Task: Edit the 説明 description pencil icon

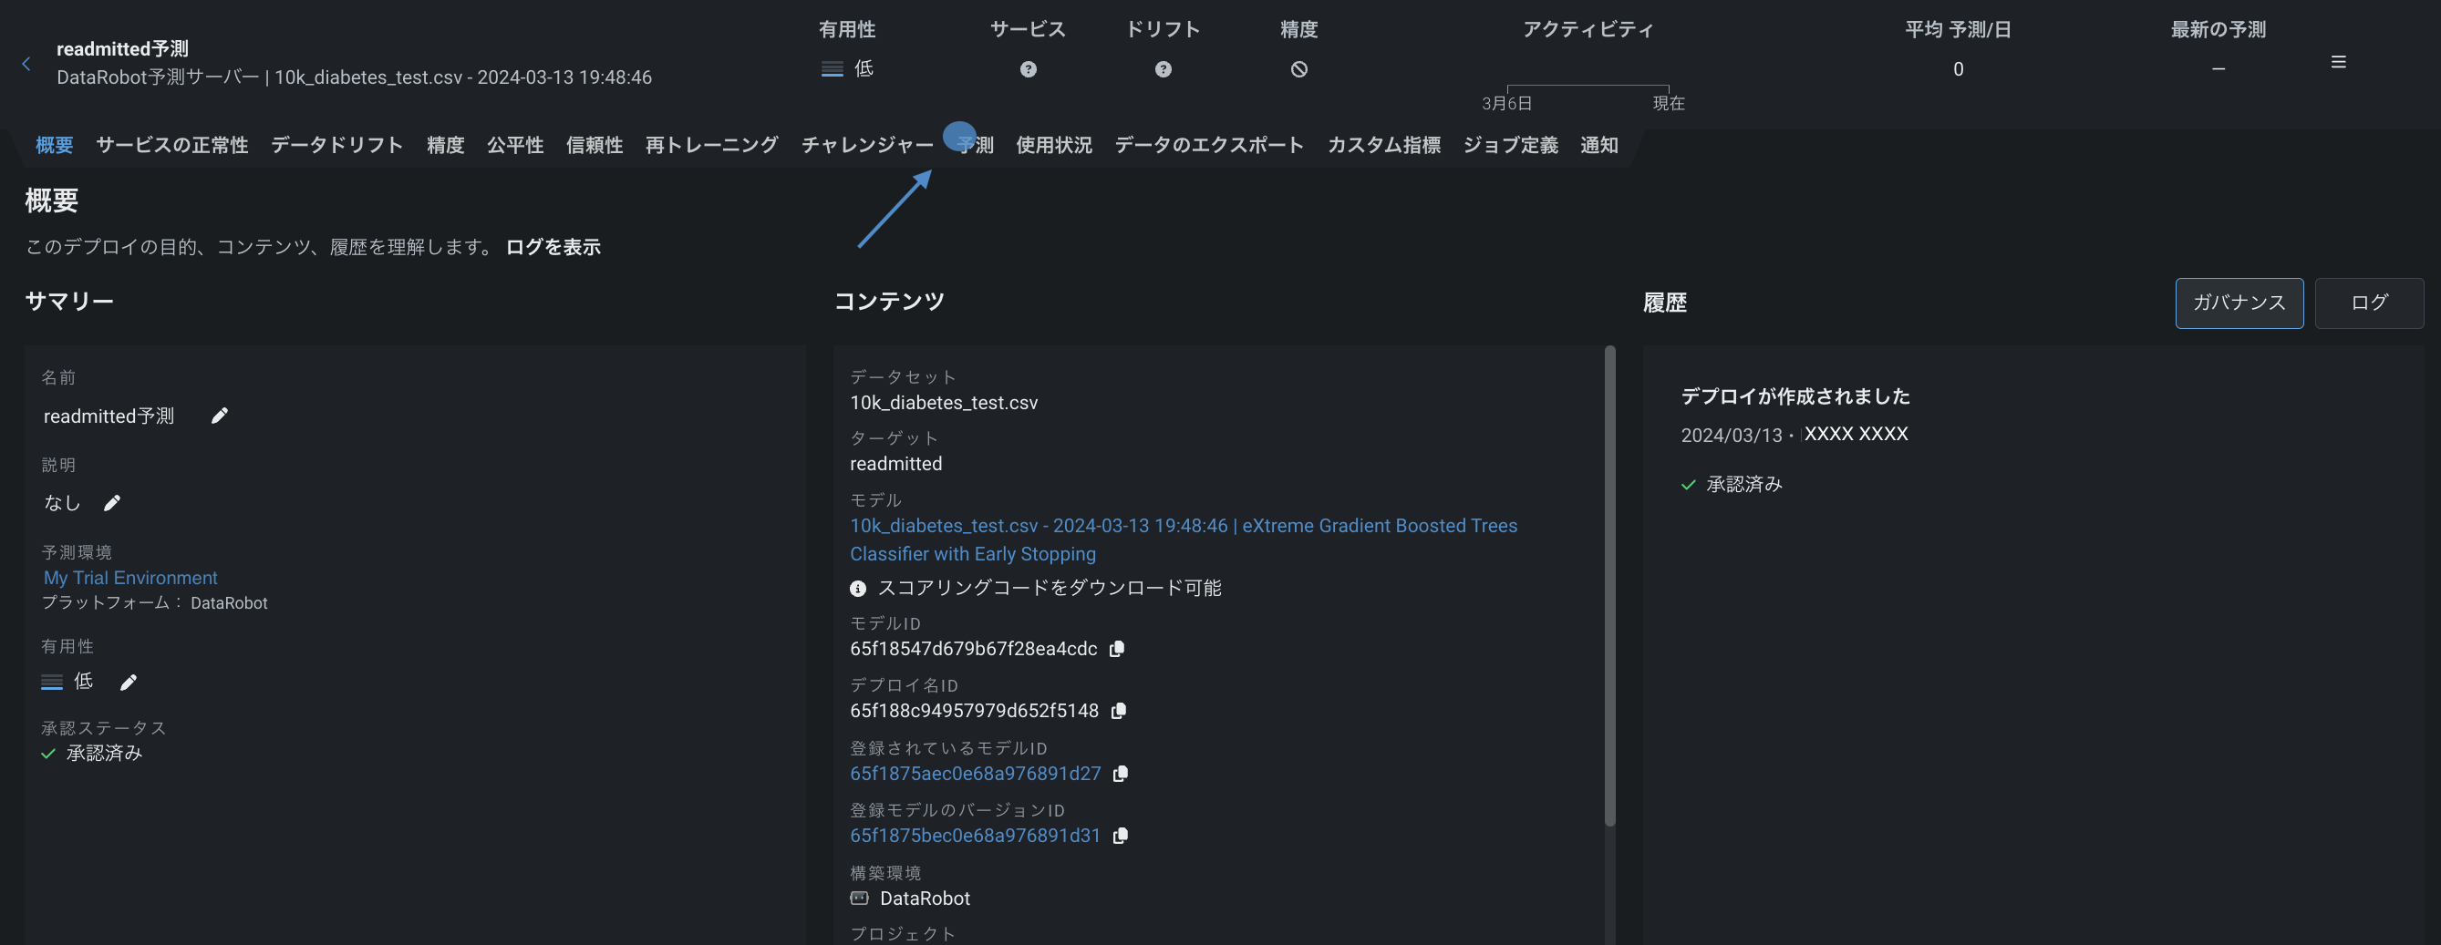Action: coord(112,503)
